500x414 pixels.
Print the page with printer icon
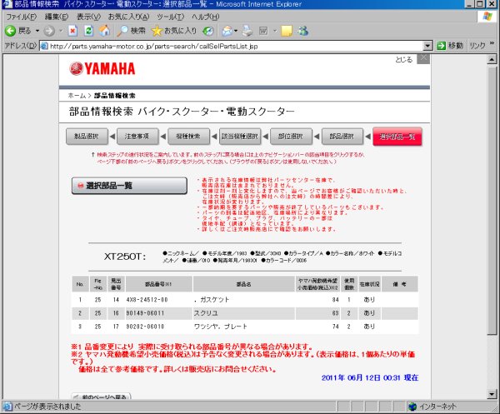click(247, 31)
